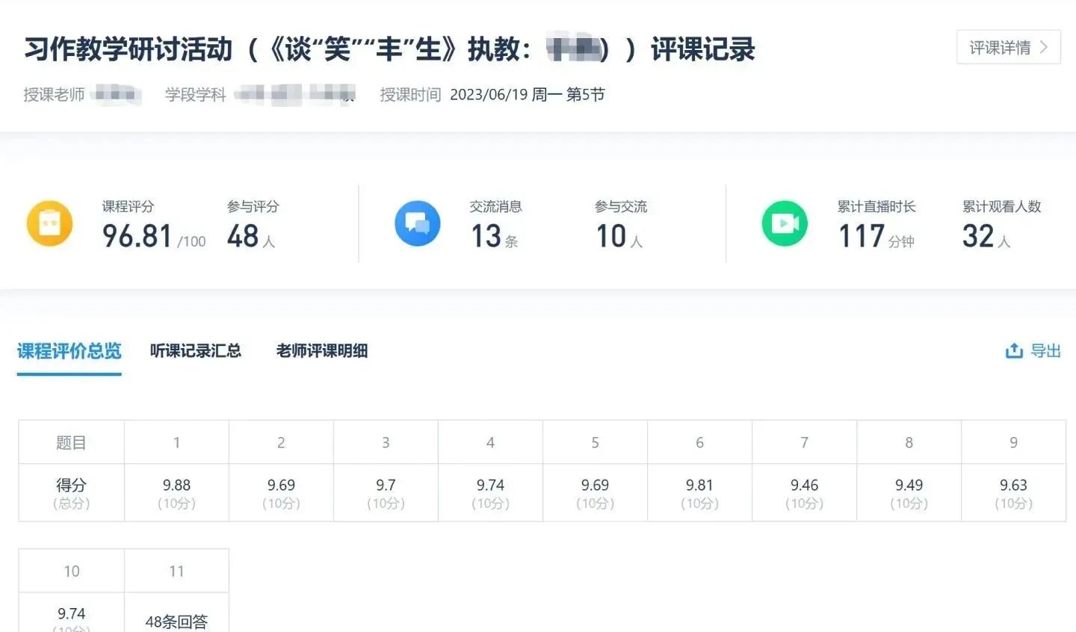Click the 32 人 cumulative viewers count
The image size is (1076, 632).
point(985,237)
